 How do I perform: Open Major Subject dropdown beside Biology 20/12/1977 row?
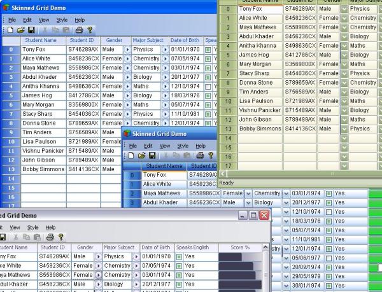286,203
